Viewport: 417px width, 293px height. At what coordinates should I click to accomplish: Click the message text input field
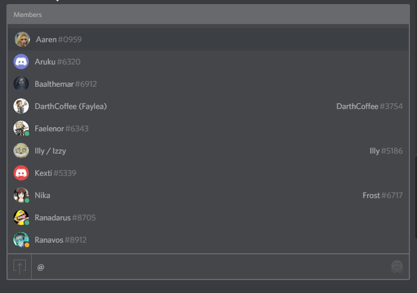click(x=206, y=267)
